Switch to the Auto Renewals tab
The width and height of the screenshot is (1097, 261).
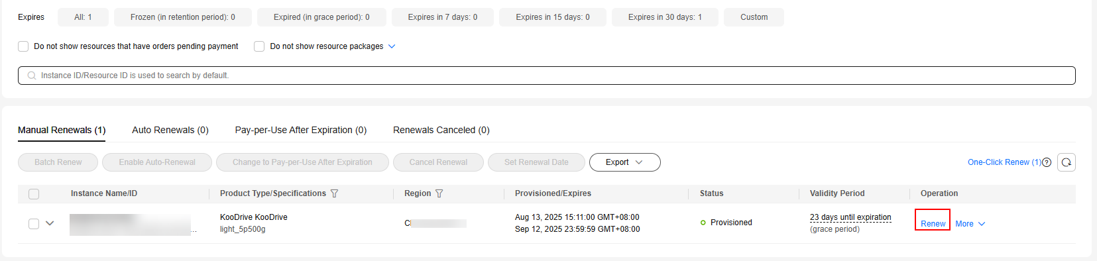170,130
